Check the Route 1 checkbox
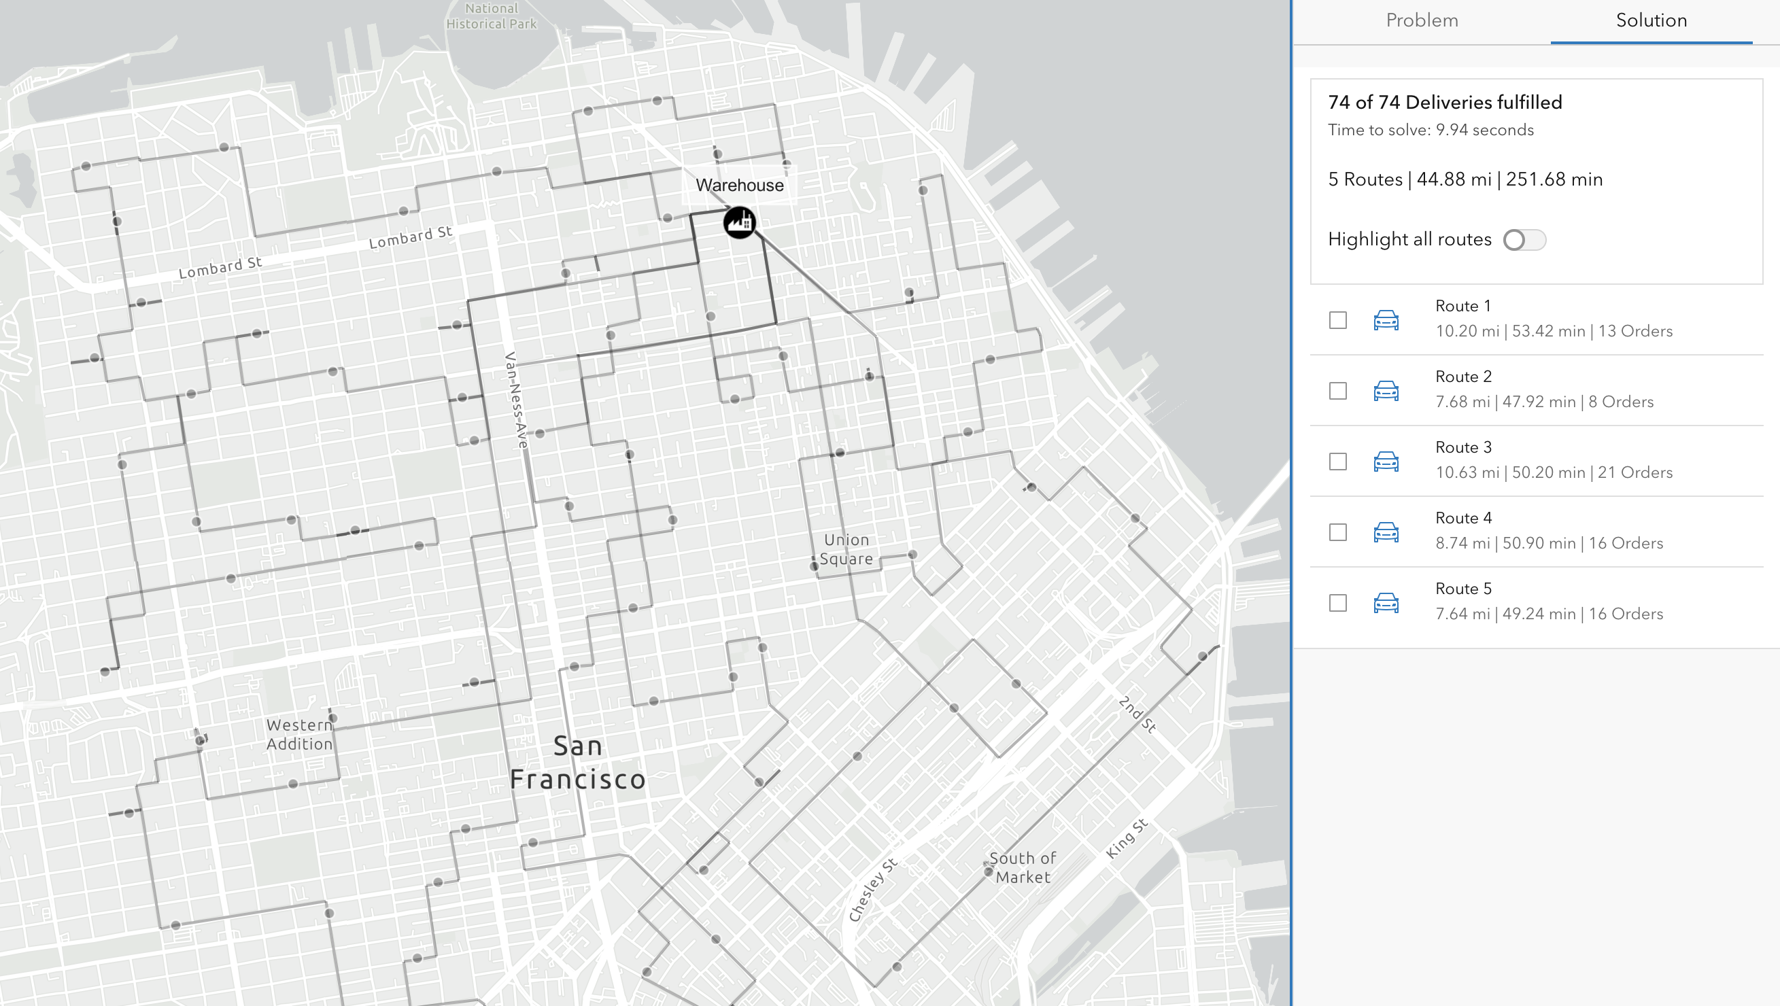Image resolution: width=1780 pixels, height=1006 pixels. [x=1339, y=320]
